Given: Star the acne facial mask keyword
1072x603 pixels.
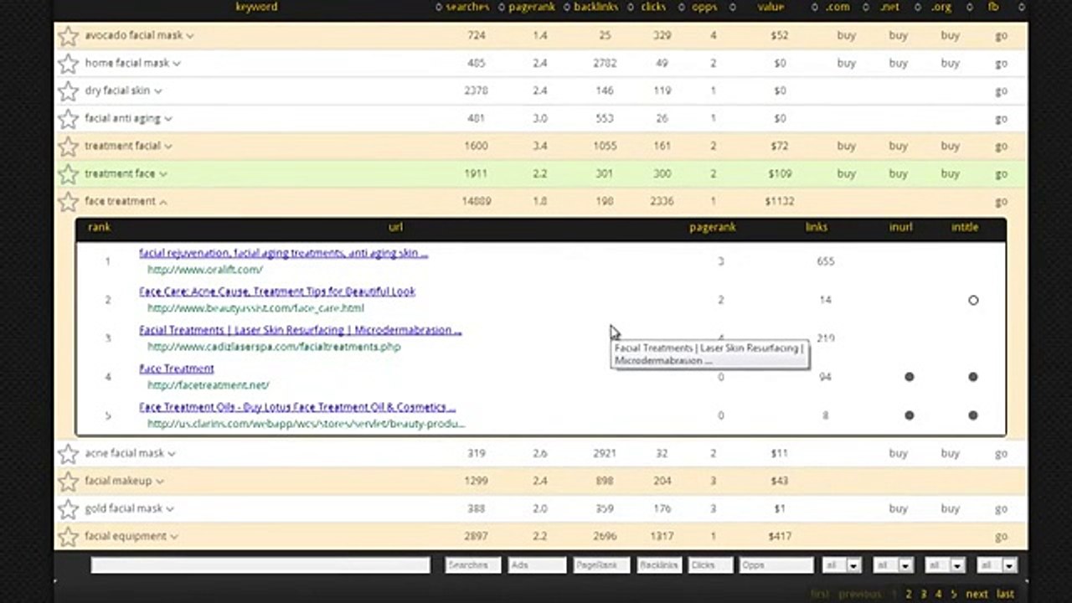Looking at the screenshot, I should [68, 454].
